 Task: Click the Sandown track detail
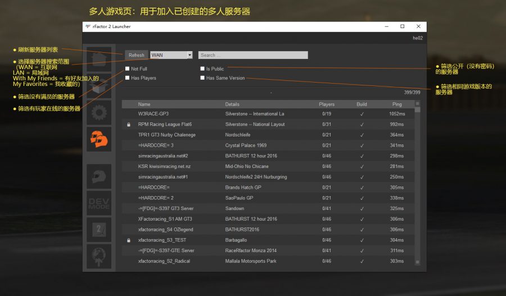(234, 208)
